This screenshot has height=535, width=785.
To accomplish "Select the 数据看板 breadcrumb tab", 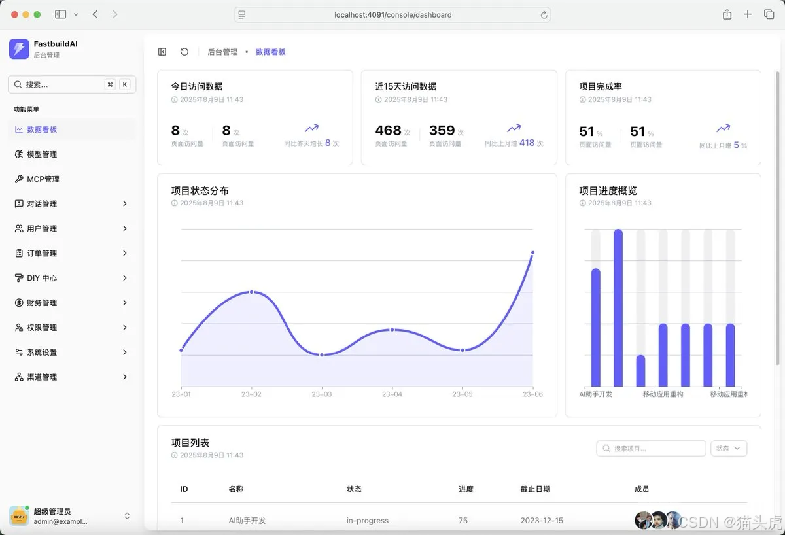I will pos(271,51).
